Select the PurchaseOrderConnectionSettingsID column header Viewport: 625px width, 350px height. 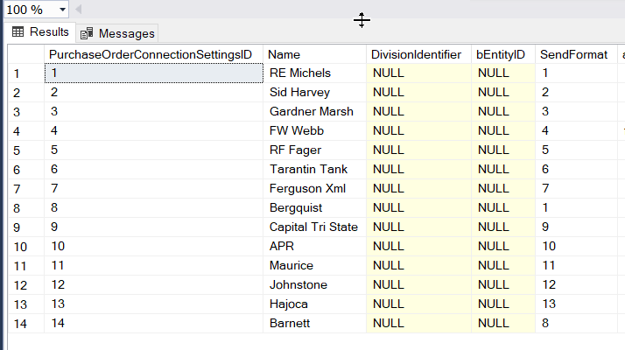click(x=153, y=54)
